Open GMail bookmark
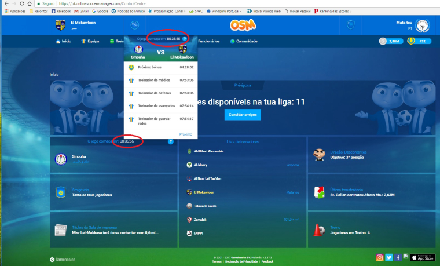Screen dimensions: 440x266 (82, 11)
